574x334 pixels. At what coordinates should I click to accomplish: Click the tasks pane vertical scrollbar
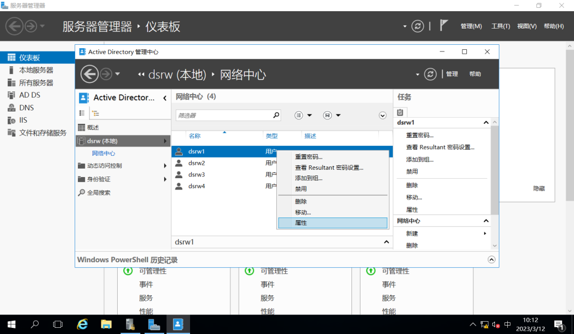(x=494, y=170)
